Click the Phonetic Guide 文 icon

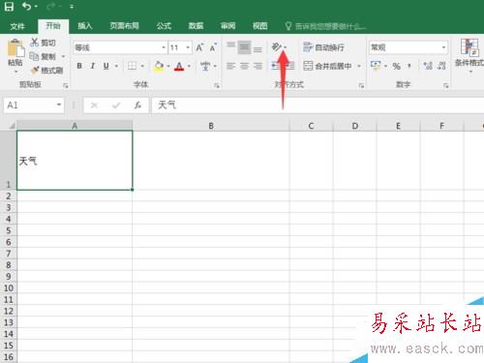(x=205, y=66)
